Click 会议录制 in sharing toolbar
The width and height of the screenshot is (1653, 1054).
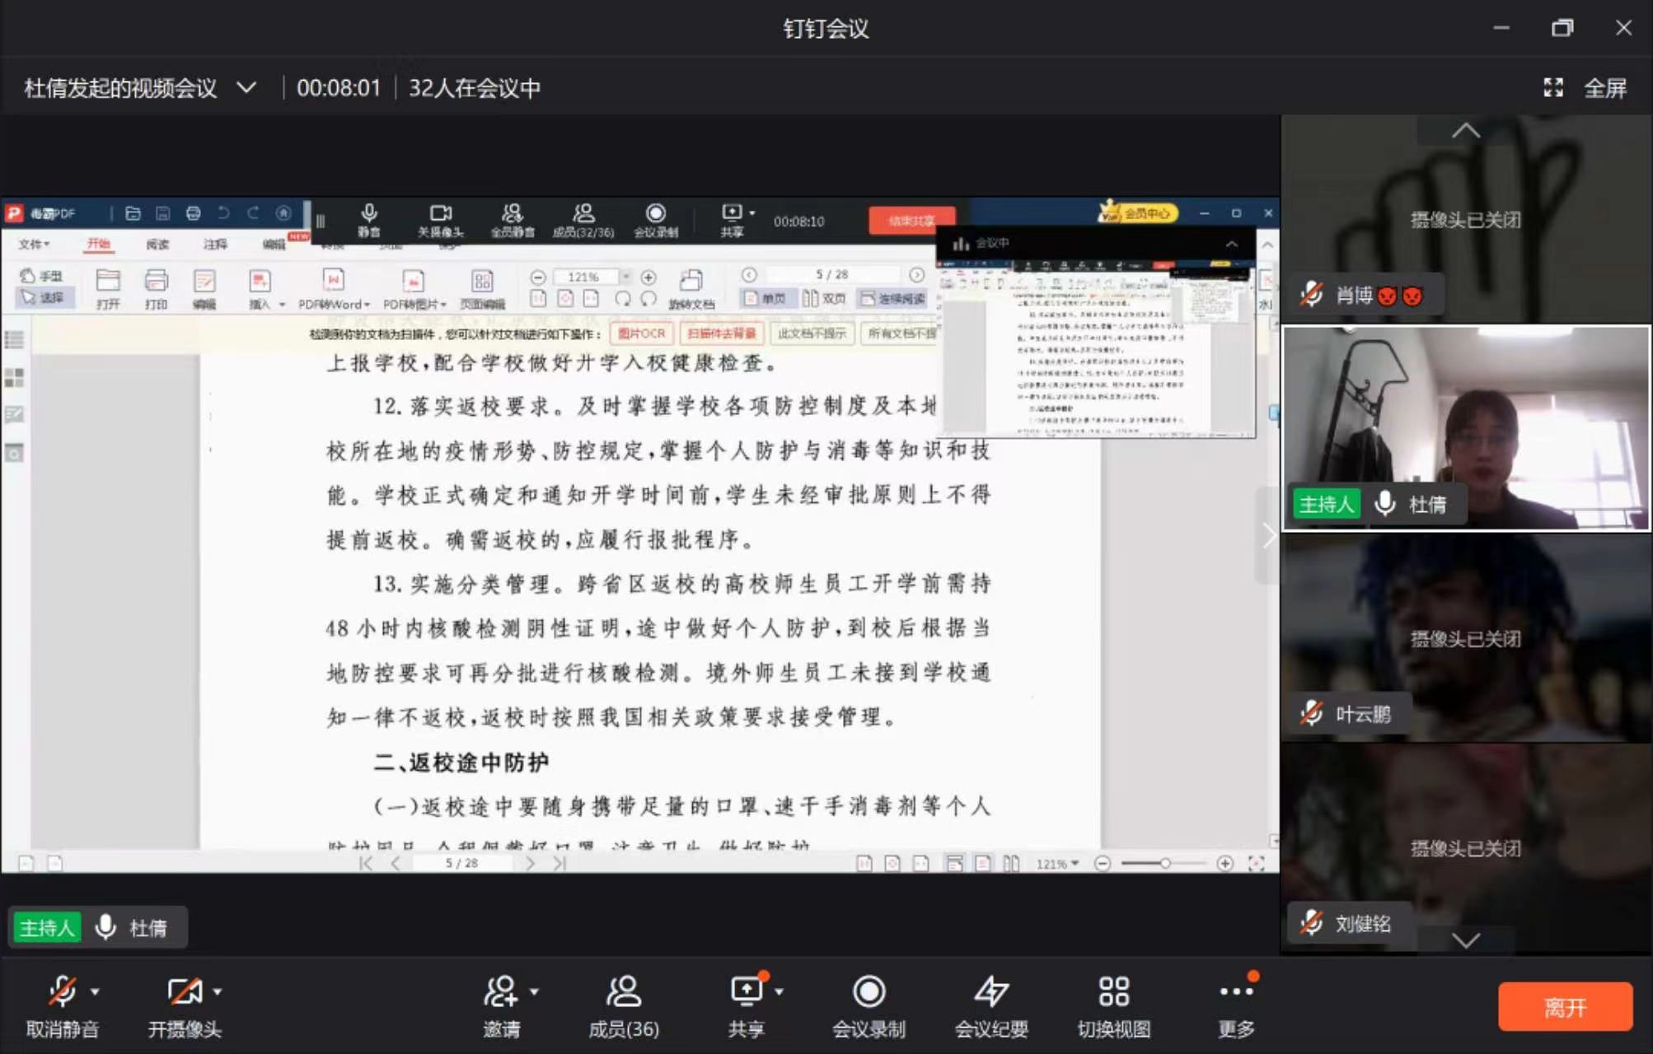pyautogui.click(x=656, y=221)
